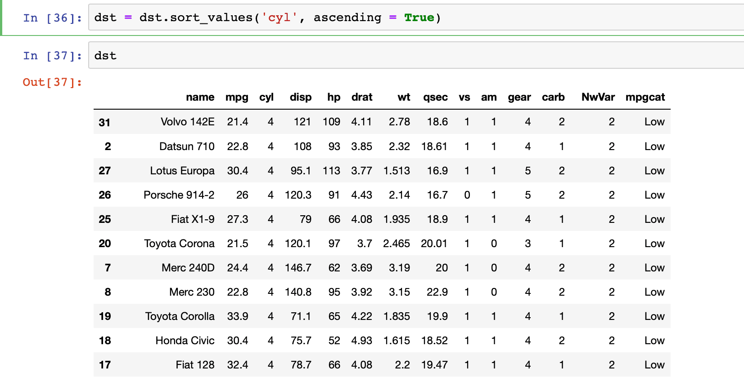Click the sort_values code cell input
Image resolution: width=744 pixels, height=377 pixels.
tap(416, 18)
